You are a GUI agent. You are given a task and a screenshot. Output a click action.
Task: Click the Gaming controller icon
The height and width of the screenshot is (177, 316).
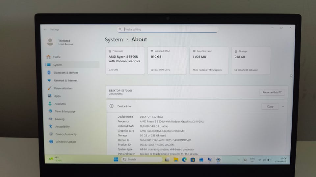pos(50,119)
